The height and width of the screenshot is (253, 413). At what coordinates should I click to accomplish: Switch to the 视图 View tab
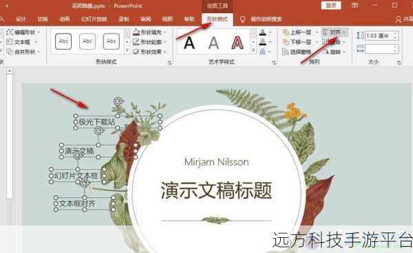(x=167, y=19)
